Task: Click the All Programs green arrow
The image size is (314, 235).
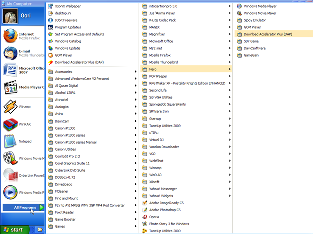Action: pyautogui.click(x=42, y=207)
